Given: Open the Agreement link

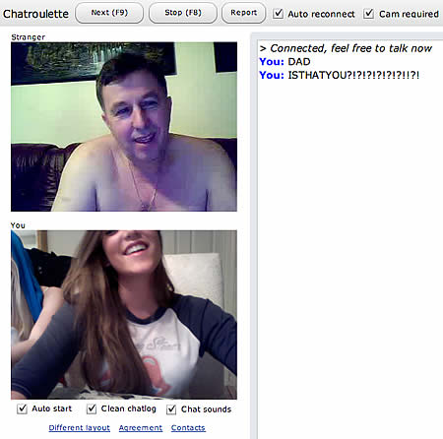Looking at the screenshot, I should point(141,428).
